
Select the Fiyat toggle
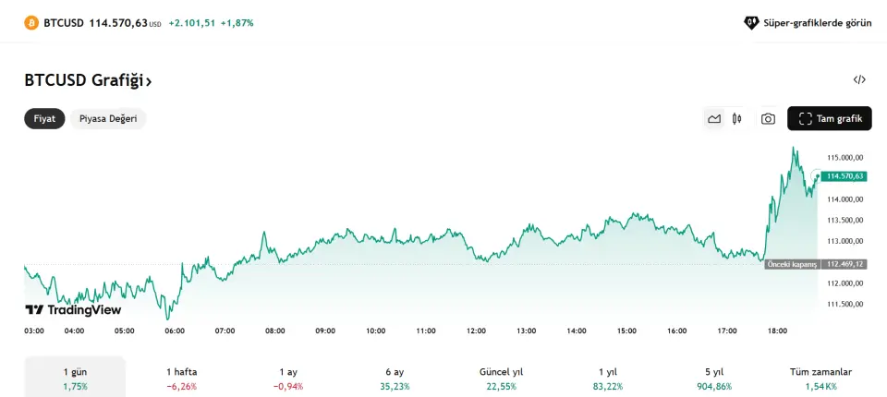[44, 118]
